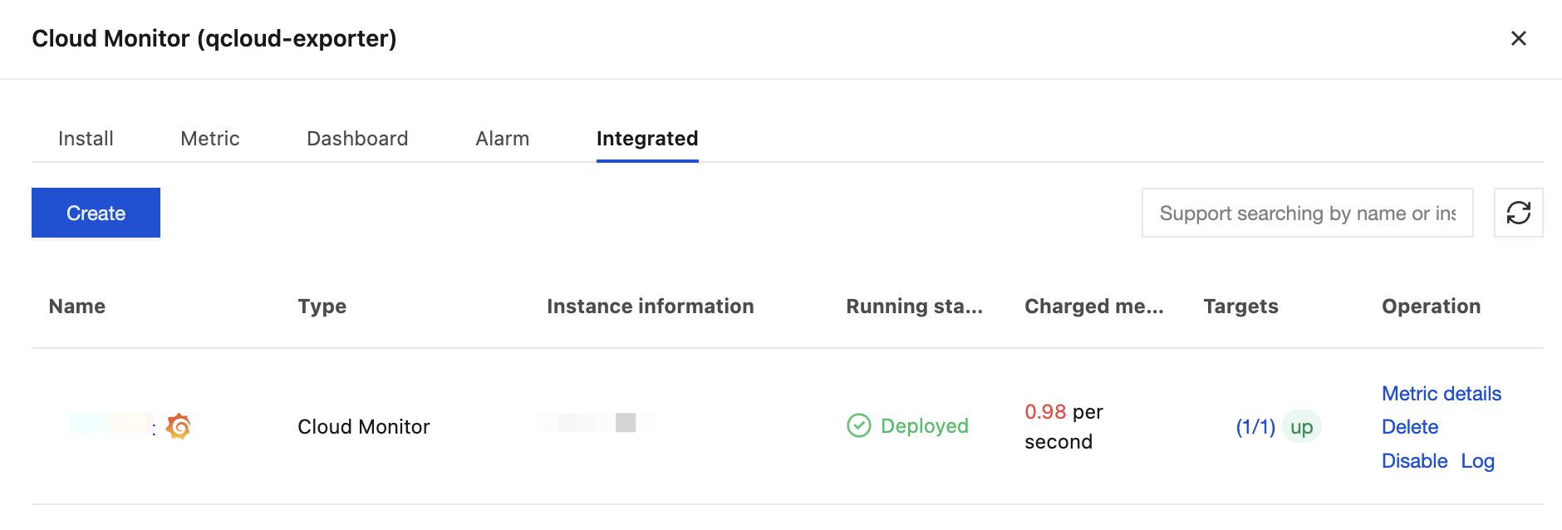Select the Integrated tab
This screenshot has width=1562, height=530.
coord(646,139)
